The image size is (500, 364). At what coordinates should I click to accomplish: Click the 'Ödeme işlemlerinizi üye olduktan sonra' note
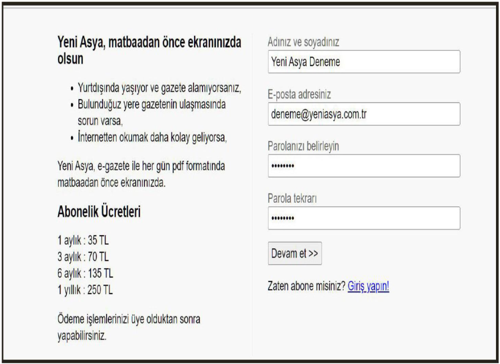pyautogui.click(x=129, y=328)
